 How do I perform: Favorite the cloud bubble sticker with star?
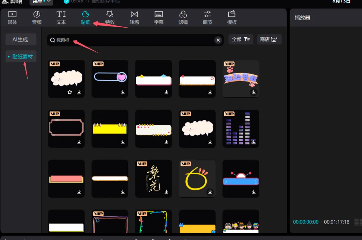70,92
